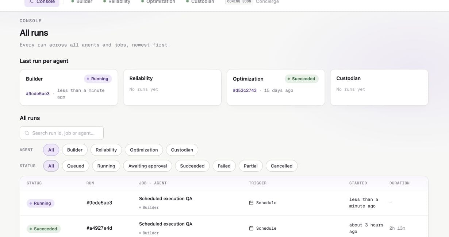The width and height of the screenshot is (449, 237).
Task: Click the RUN column header
Action: tap(90, 183)
